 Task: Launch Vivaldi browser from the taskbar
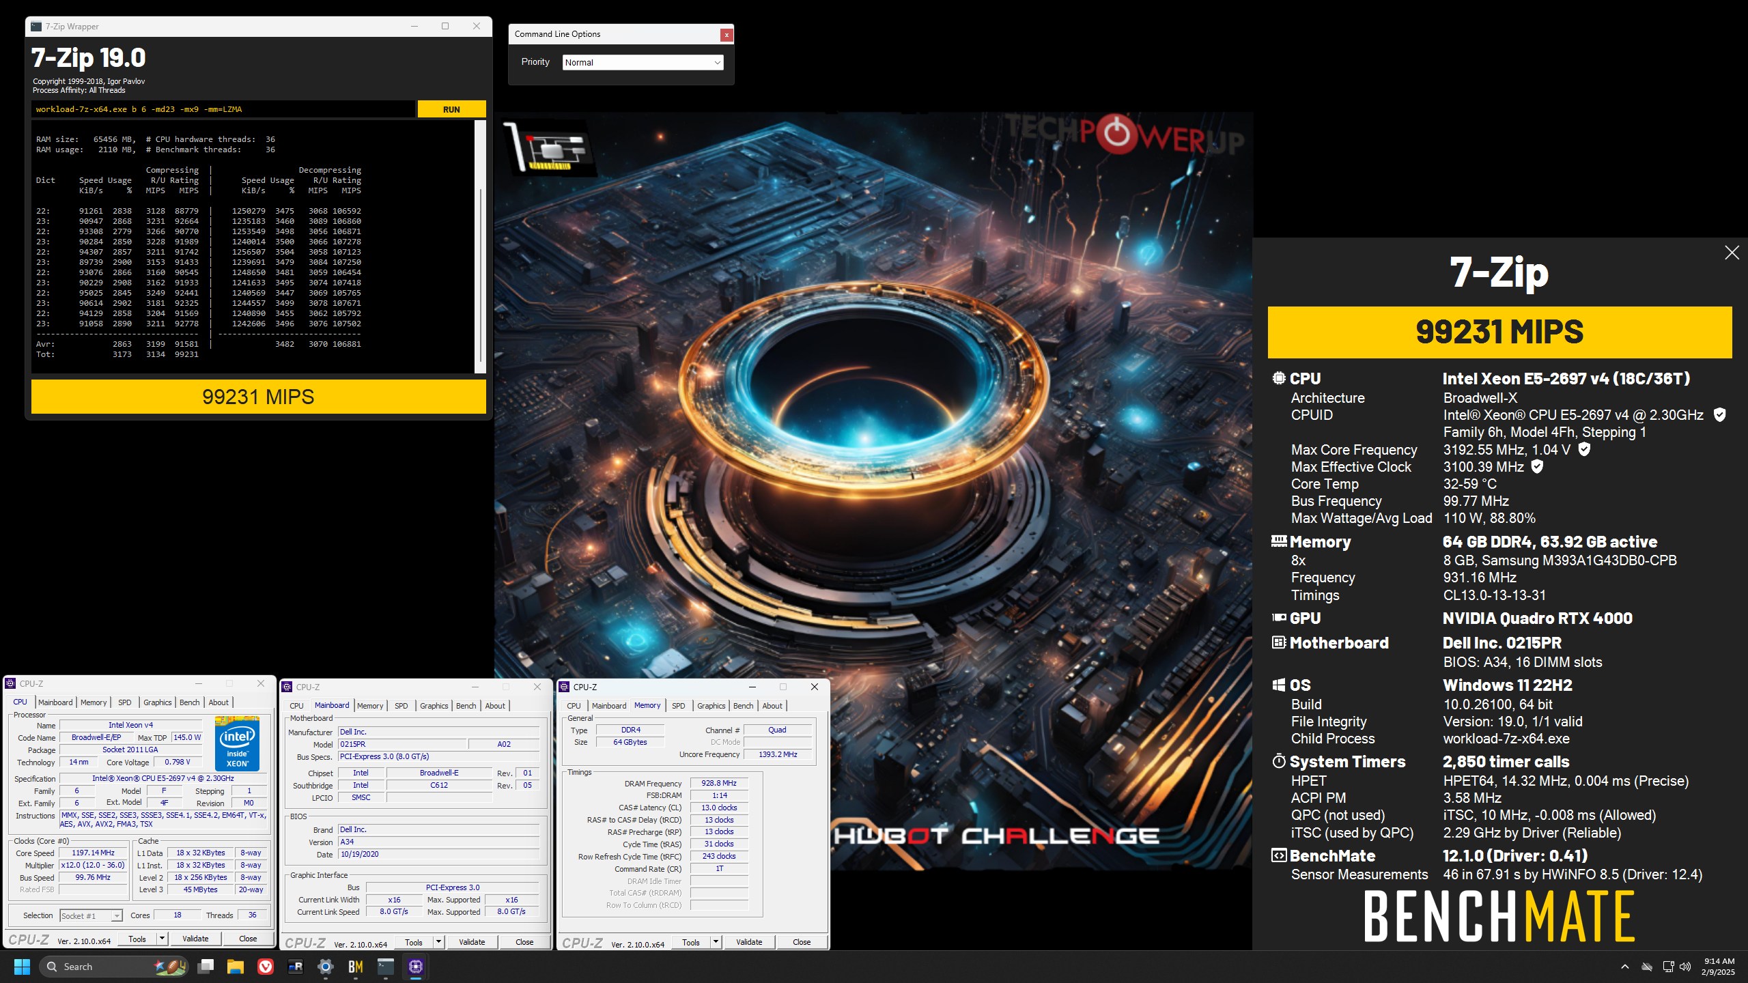pos(266,967)
